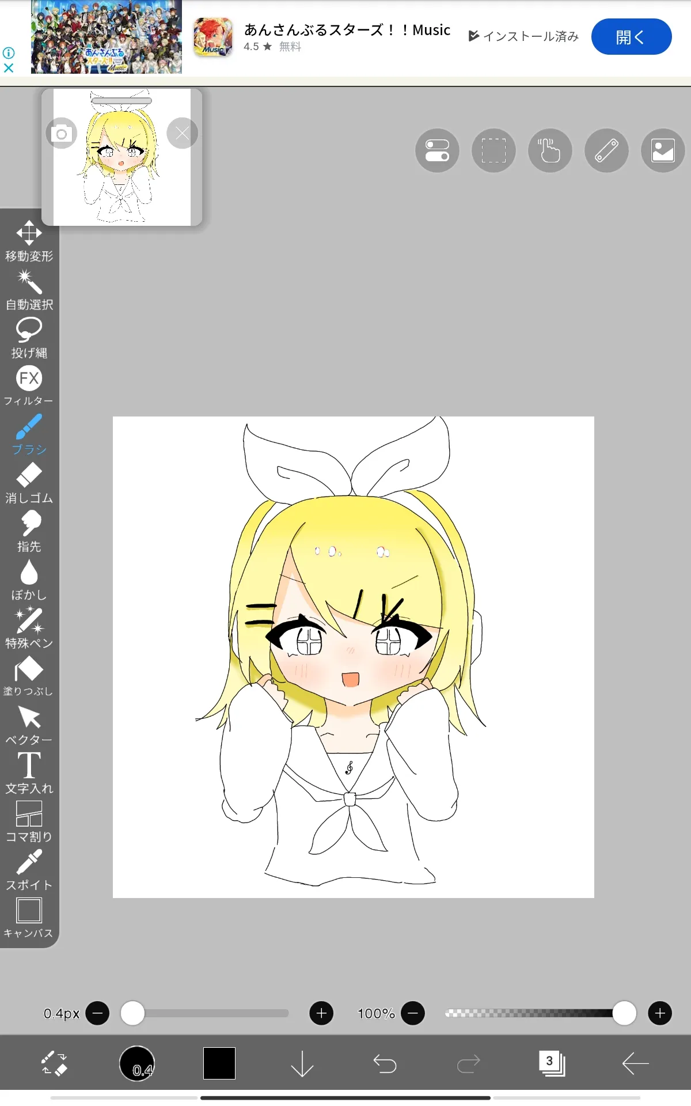Open the layers panel showing 3

coord(552,1063)
